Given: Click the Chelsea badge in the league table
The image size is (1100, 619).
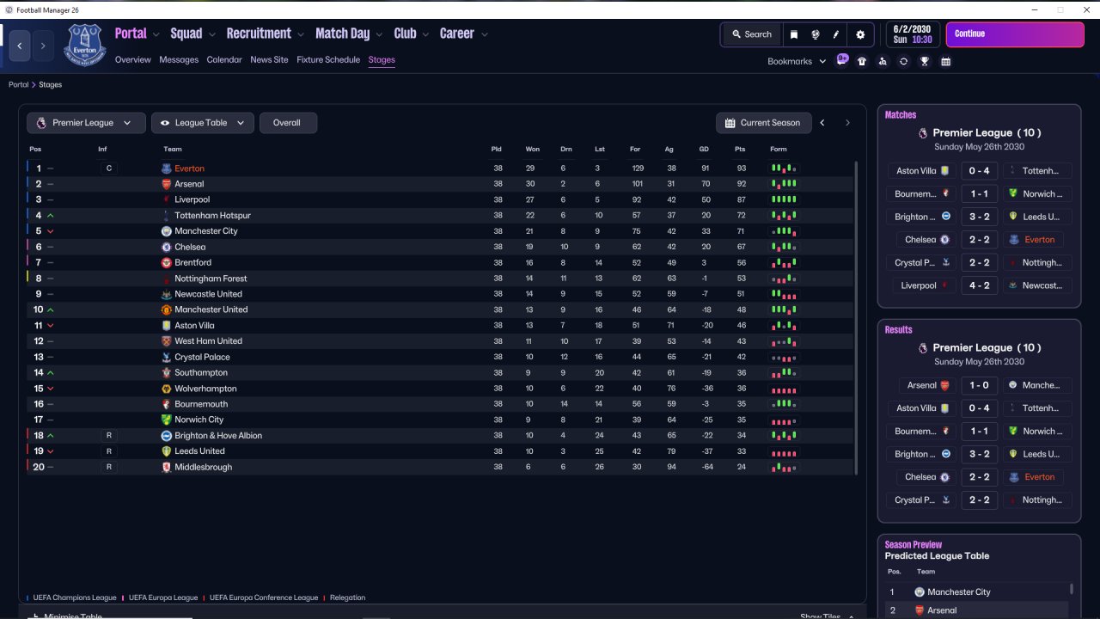Looking at the screenshot, I should 167,247.
